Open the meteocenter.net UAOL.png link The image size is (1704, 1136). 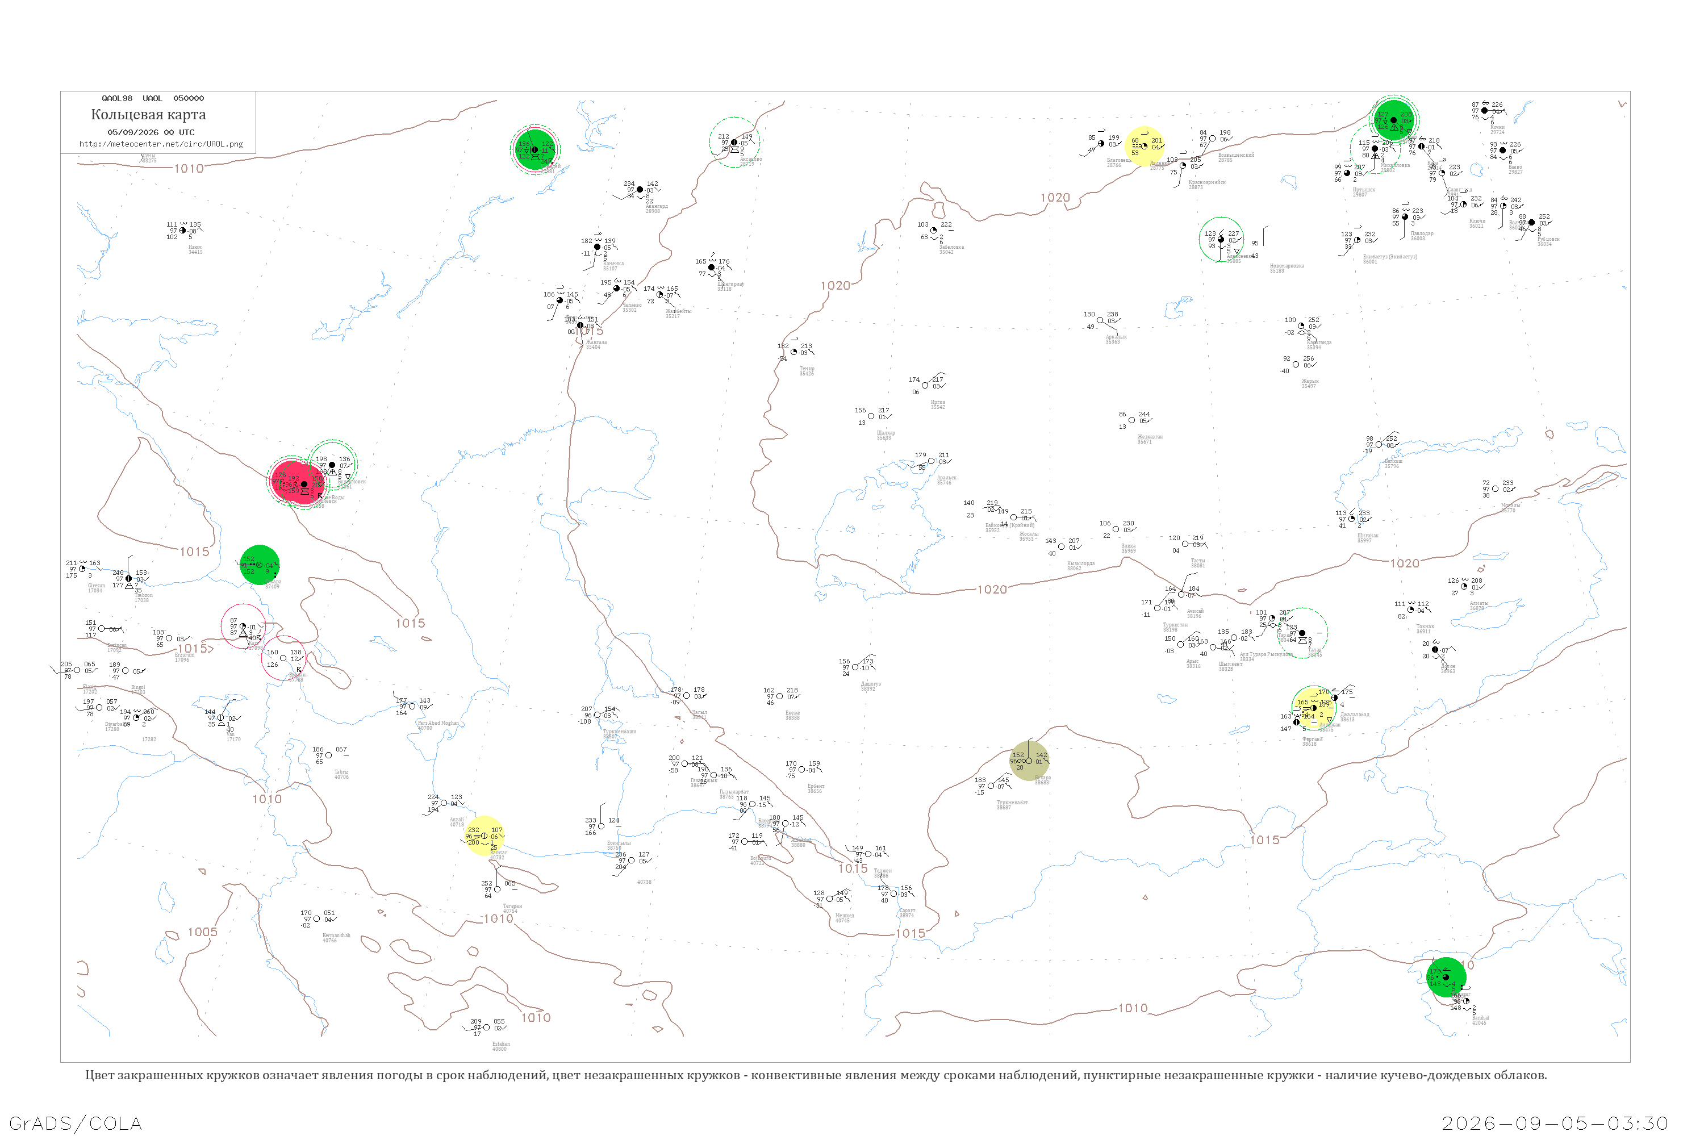[161, 144]
